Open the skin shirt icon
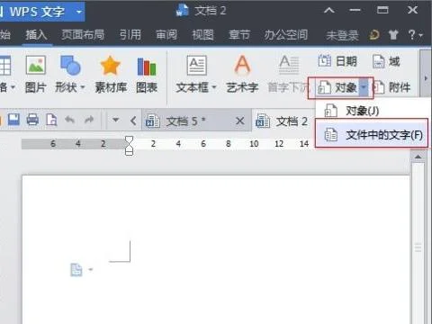 click(393, 35)
